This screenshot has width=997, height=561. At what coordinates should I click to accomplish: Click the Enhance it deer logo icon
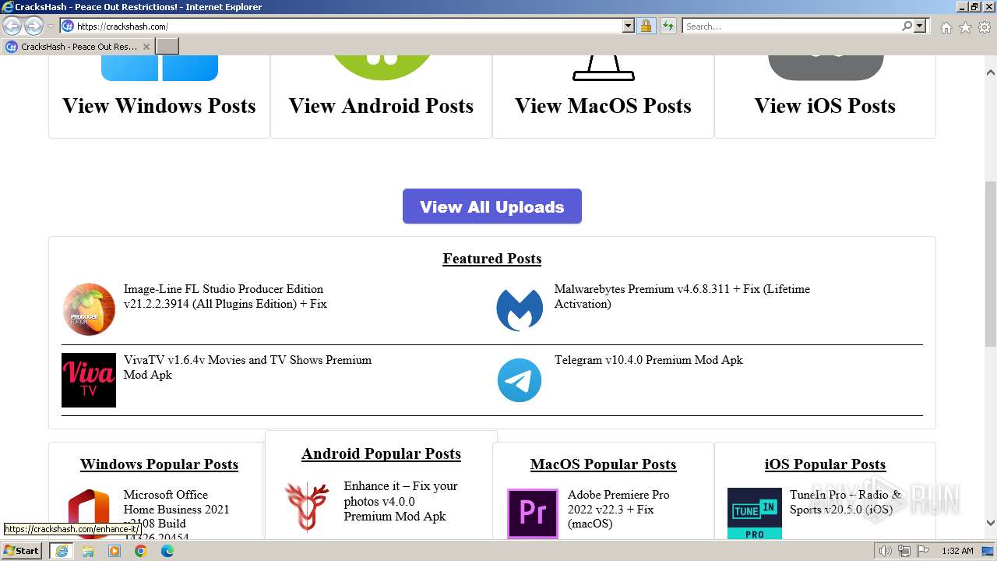point(307,506)
